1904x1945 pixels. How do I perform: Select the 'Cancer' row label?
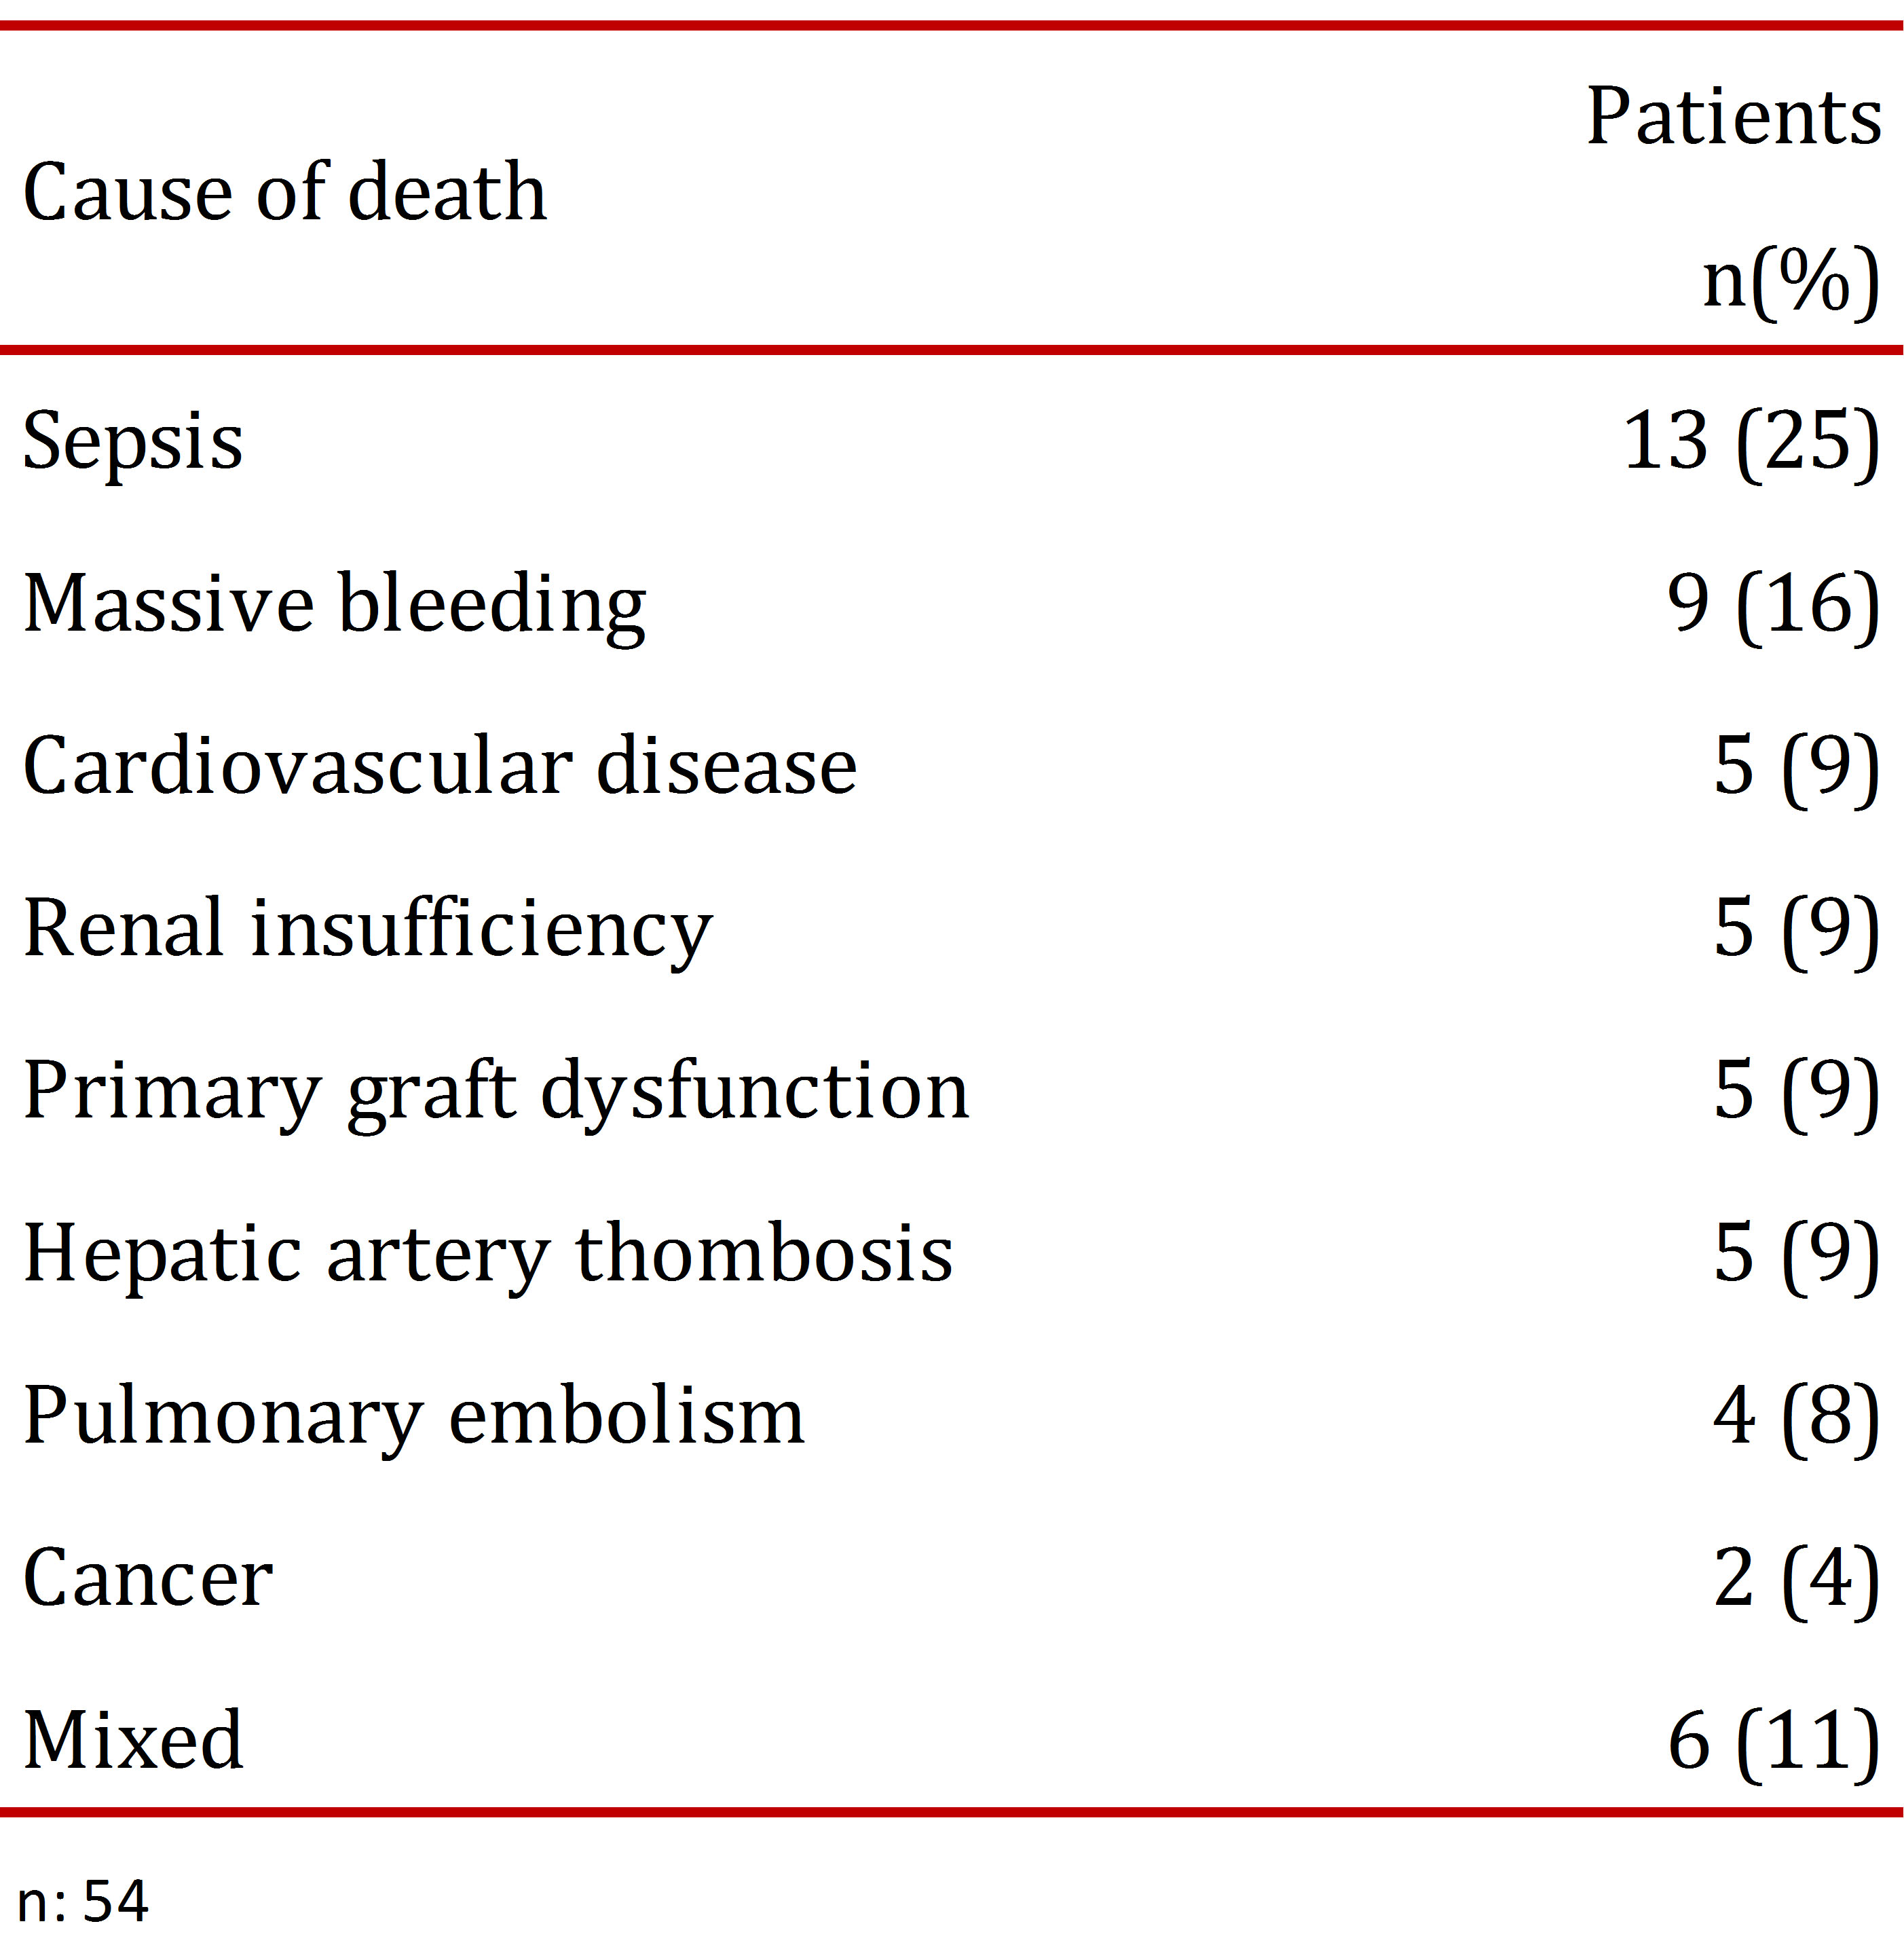click(148, 1578)
